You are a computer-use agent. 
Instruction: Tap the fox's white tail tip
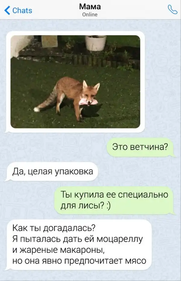pos(37,109)
